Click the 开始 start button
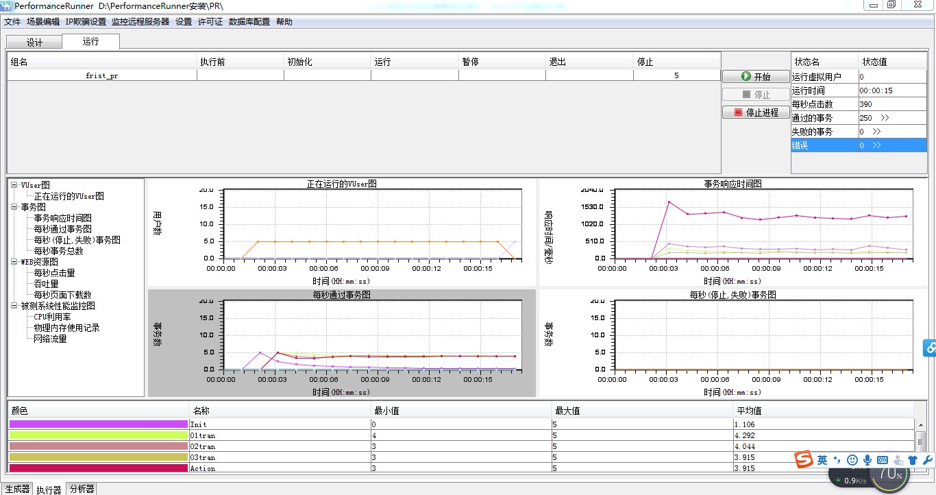Viewport: 936px width, 495px height. click(756, 77)
